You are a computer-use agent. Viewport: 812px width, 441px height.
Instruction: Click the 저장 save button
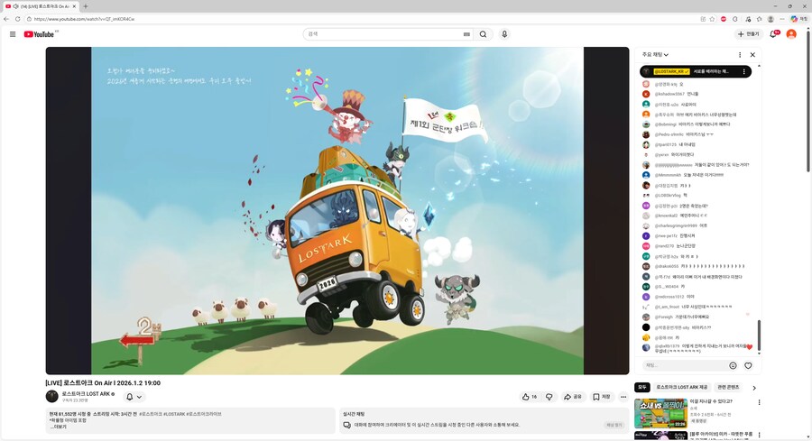click(602, 397)
